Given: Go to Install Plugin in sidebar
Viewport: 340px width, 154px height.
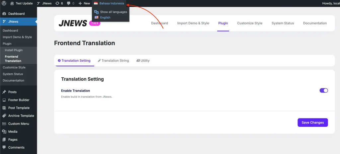Looking at the screenshot, I should (14, 50).
